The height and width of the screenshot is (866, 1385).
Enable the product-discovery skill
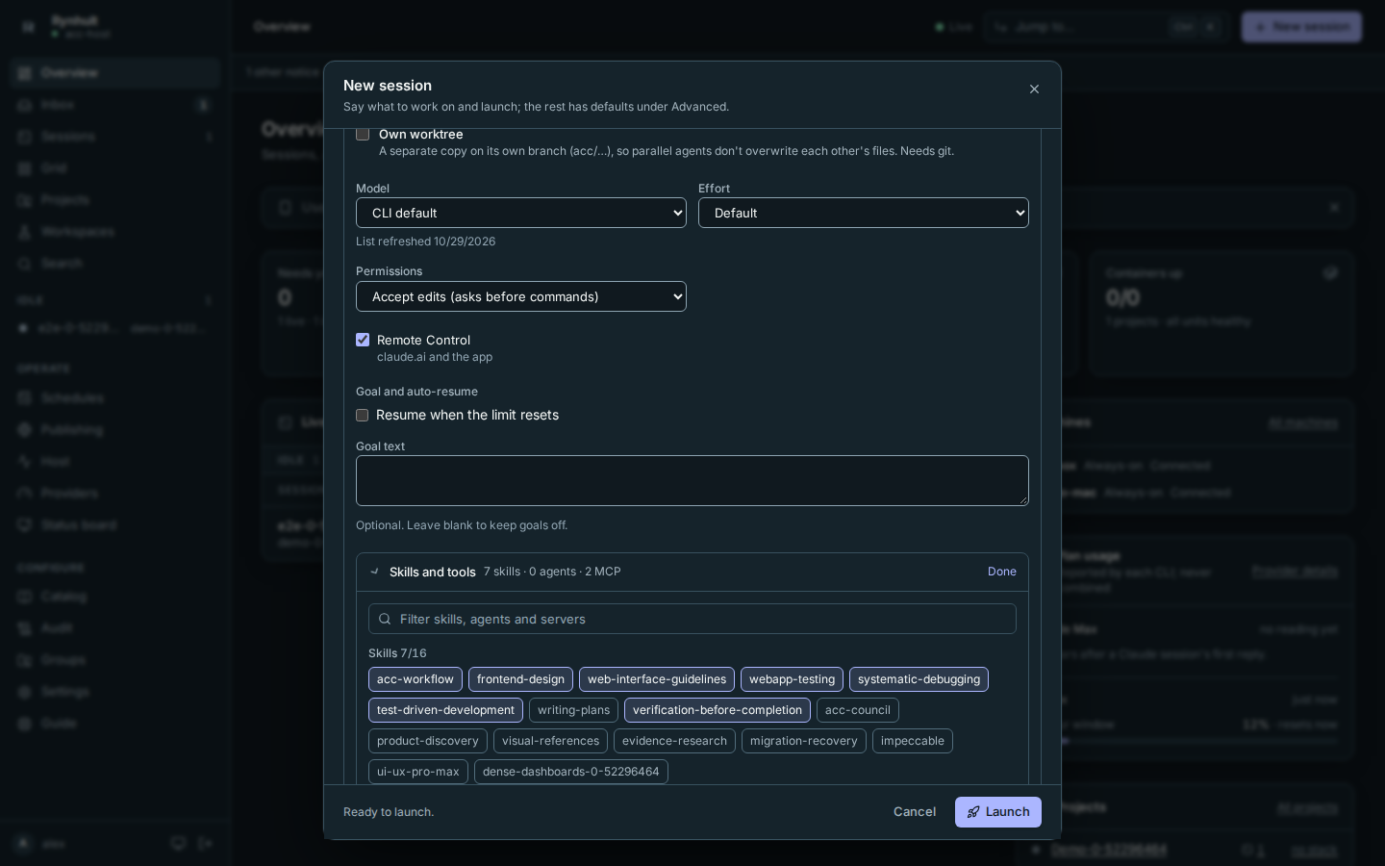(428, 741)
